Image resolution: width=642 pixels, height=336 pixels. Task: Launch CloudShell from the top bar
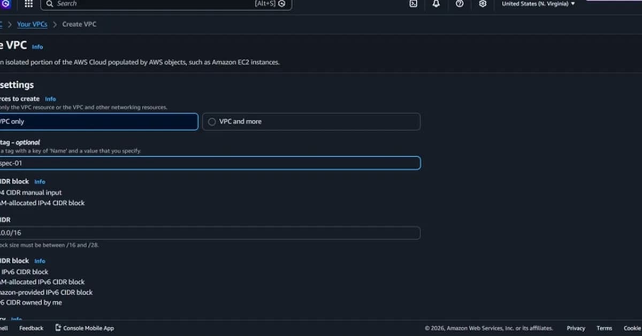[x=412, y=4]
